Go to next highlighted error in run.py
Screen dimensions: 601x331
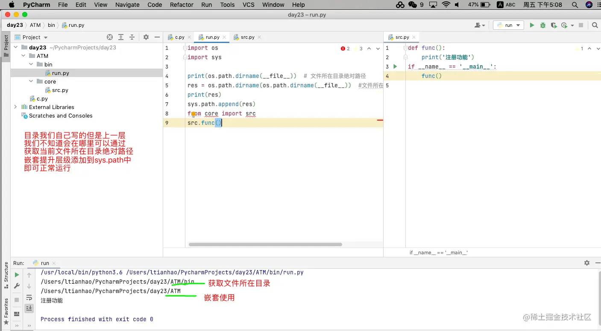378,49
